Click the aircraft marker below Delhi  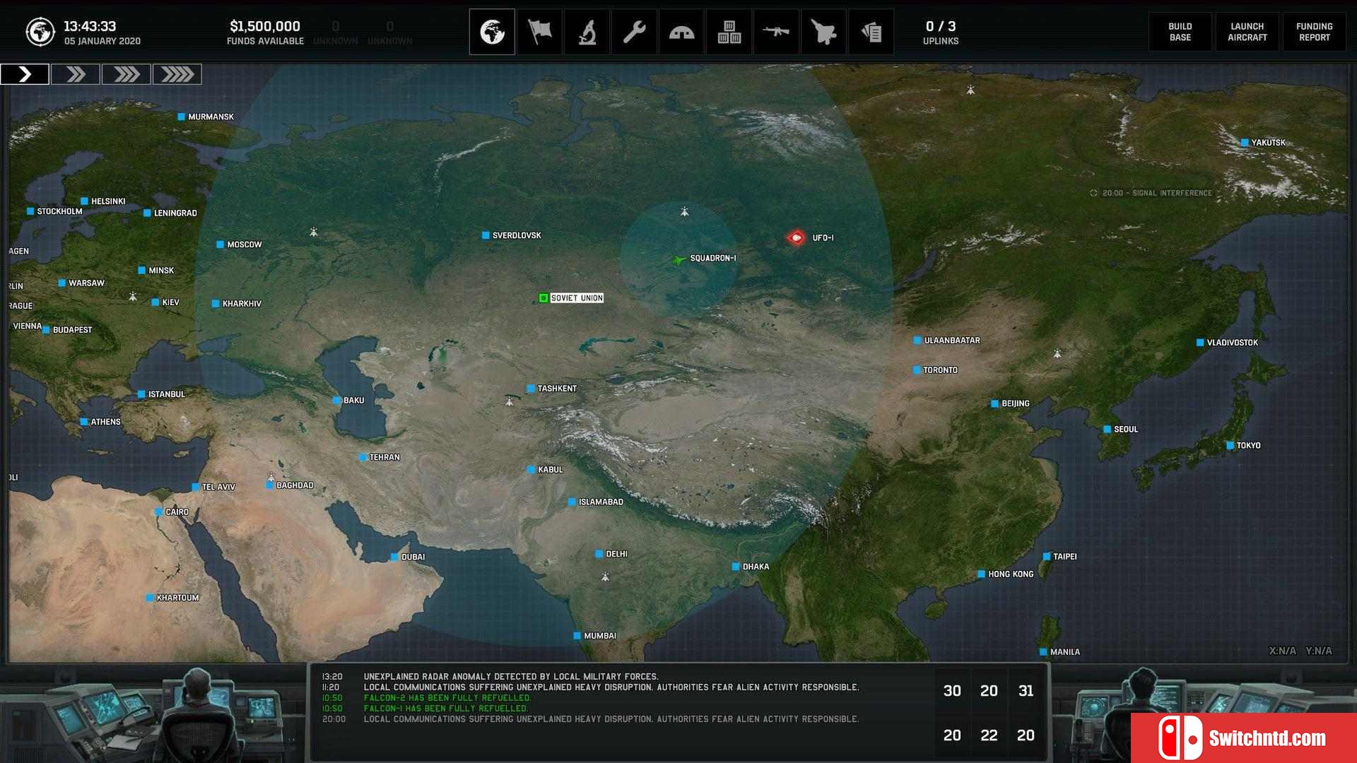(x=605, y=577)
